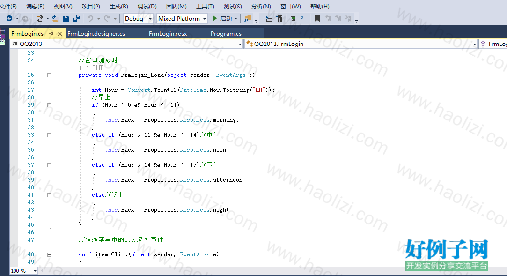Click the green Start debugging play icon
Screen dimensions: 507x276
(215, 18)
